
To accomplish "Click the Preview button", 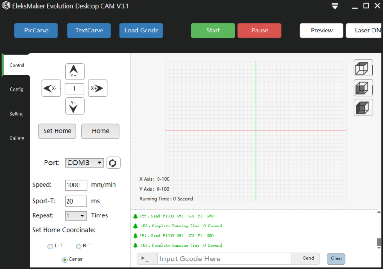I will pos(321,31).
